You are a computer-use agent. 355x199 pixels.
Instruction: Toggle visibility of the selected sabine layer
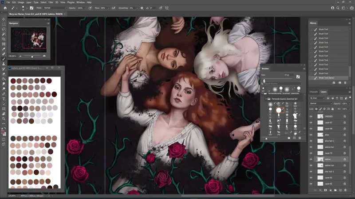tap(311, 159)
